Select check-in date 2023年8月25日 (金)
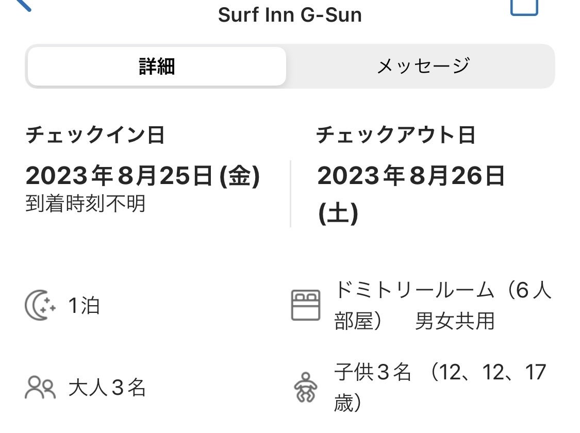Viewport: 580px width, 433px height. (143, 177)
